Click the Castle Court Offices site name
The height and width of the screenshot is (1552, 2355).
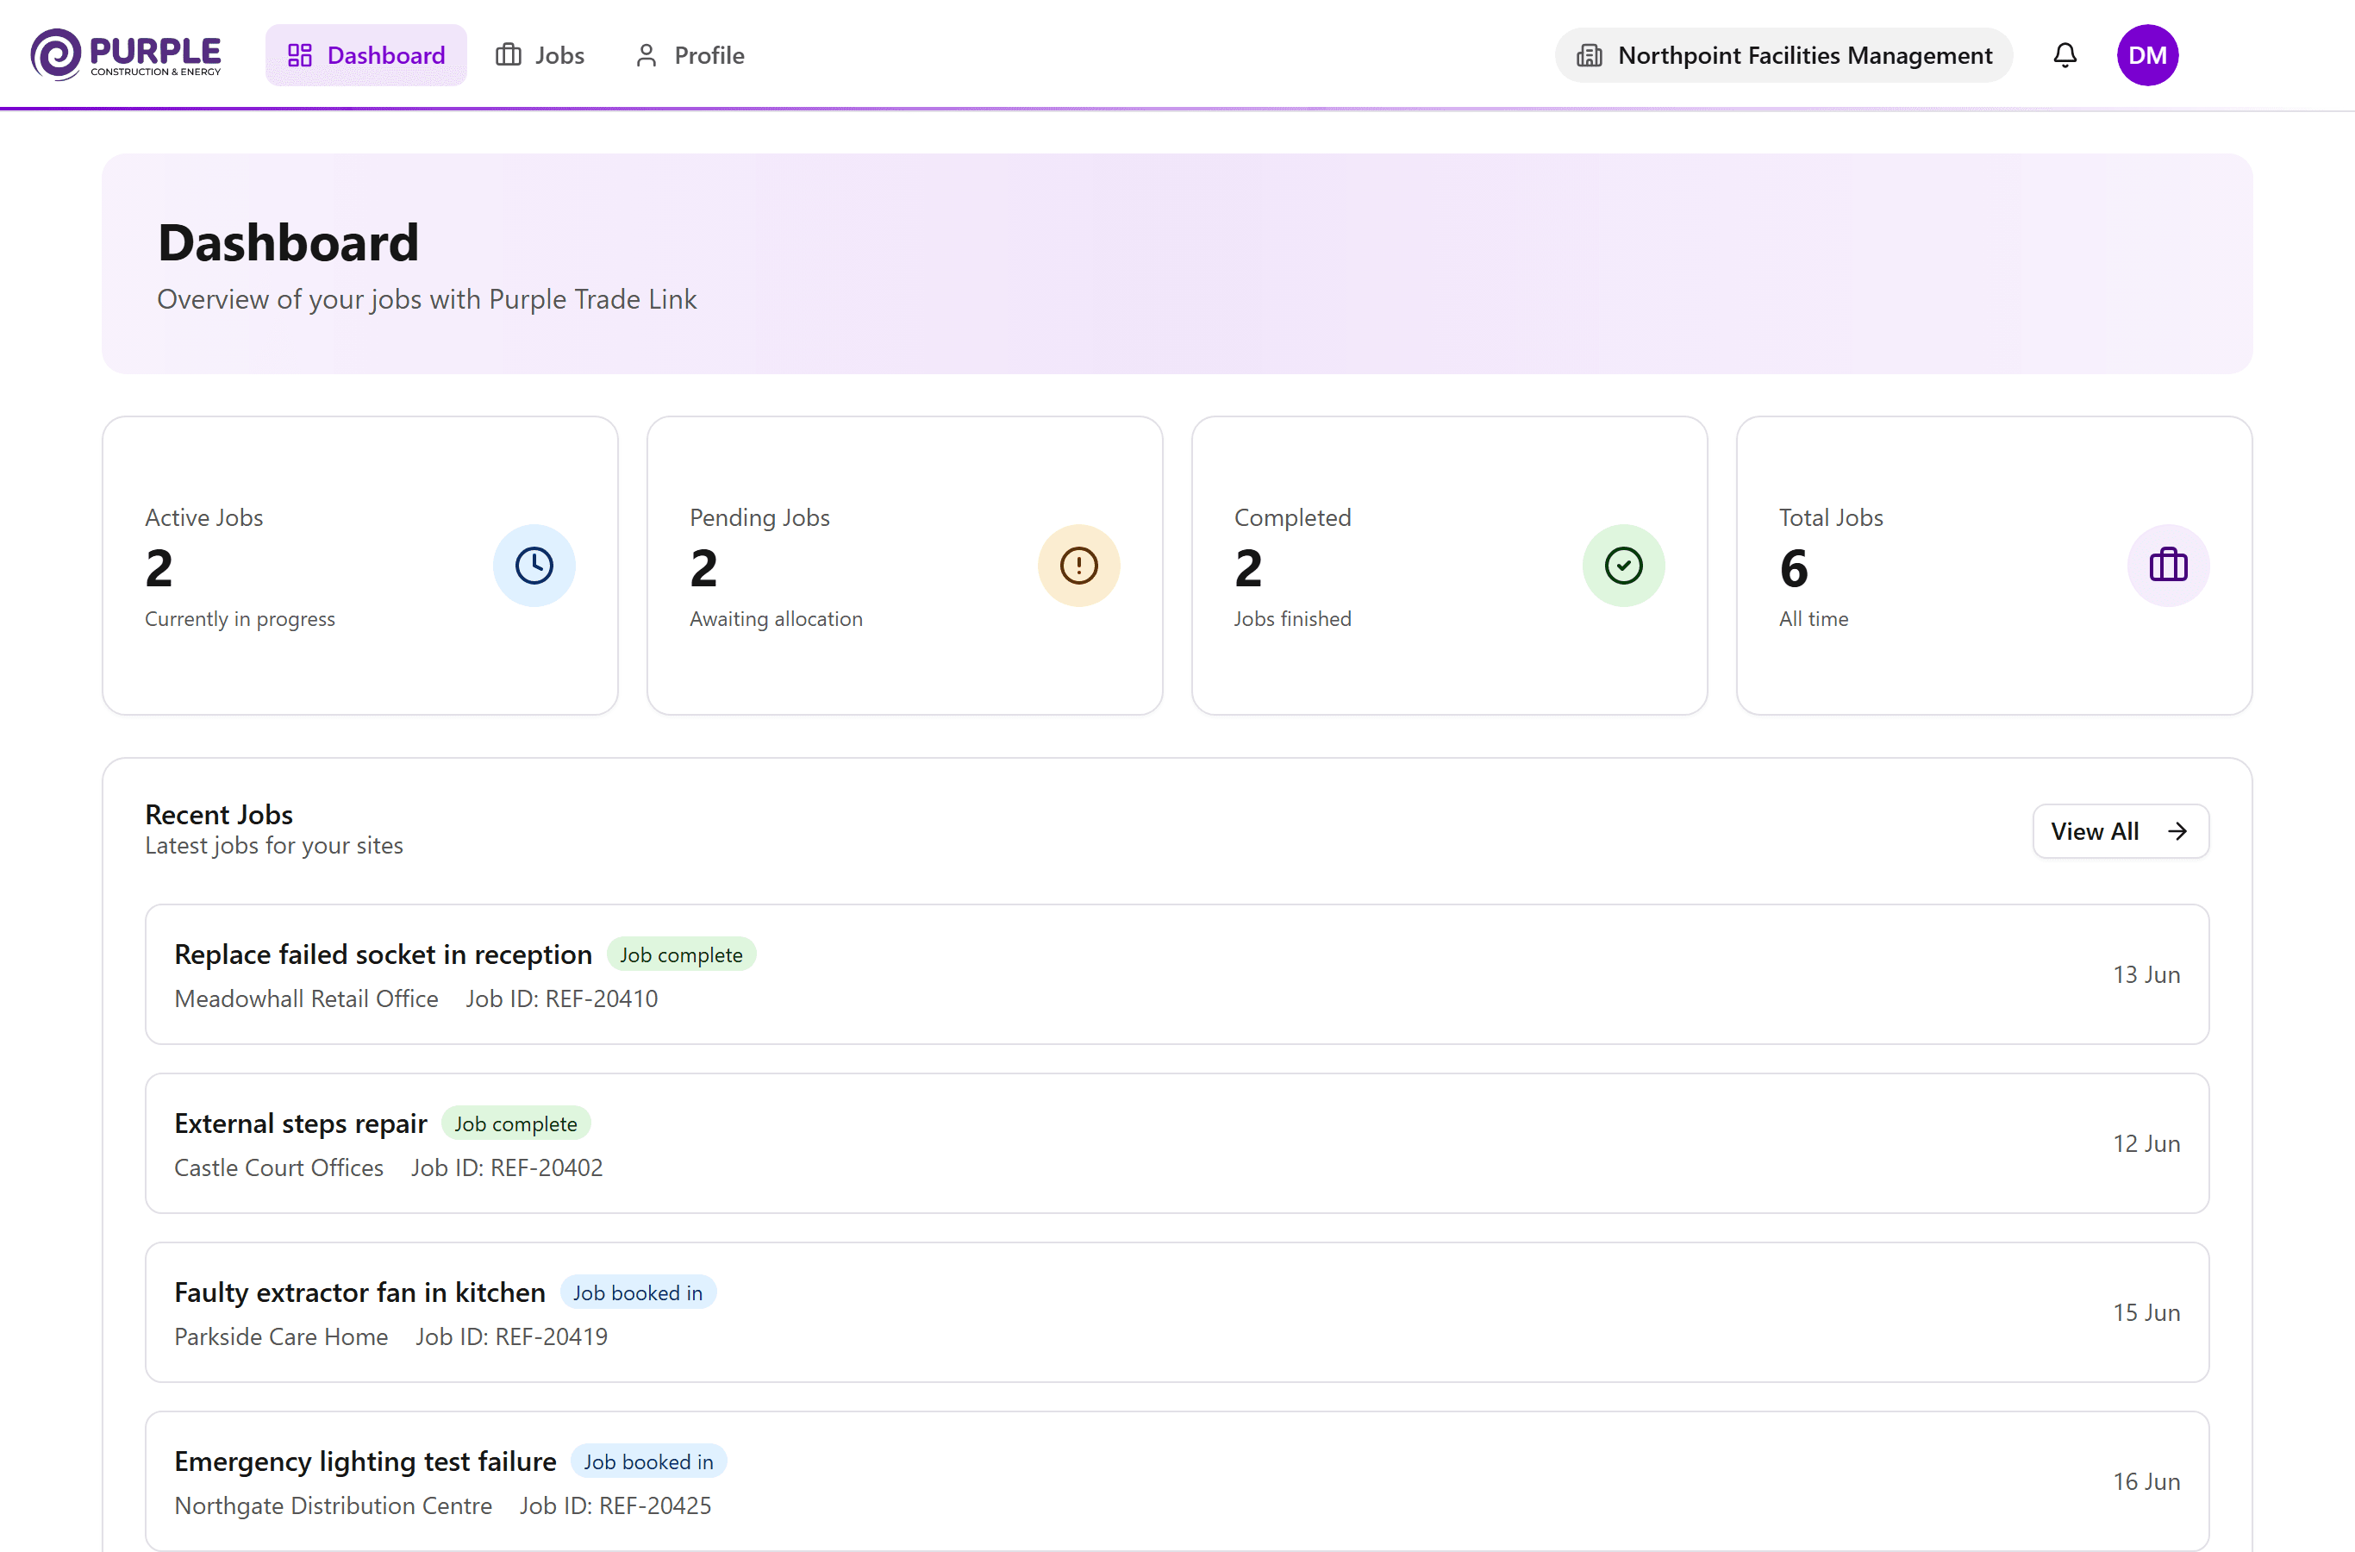pos(279,1168)
